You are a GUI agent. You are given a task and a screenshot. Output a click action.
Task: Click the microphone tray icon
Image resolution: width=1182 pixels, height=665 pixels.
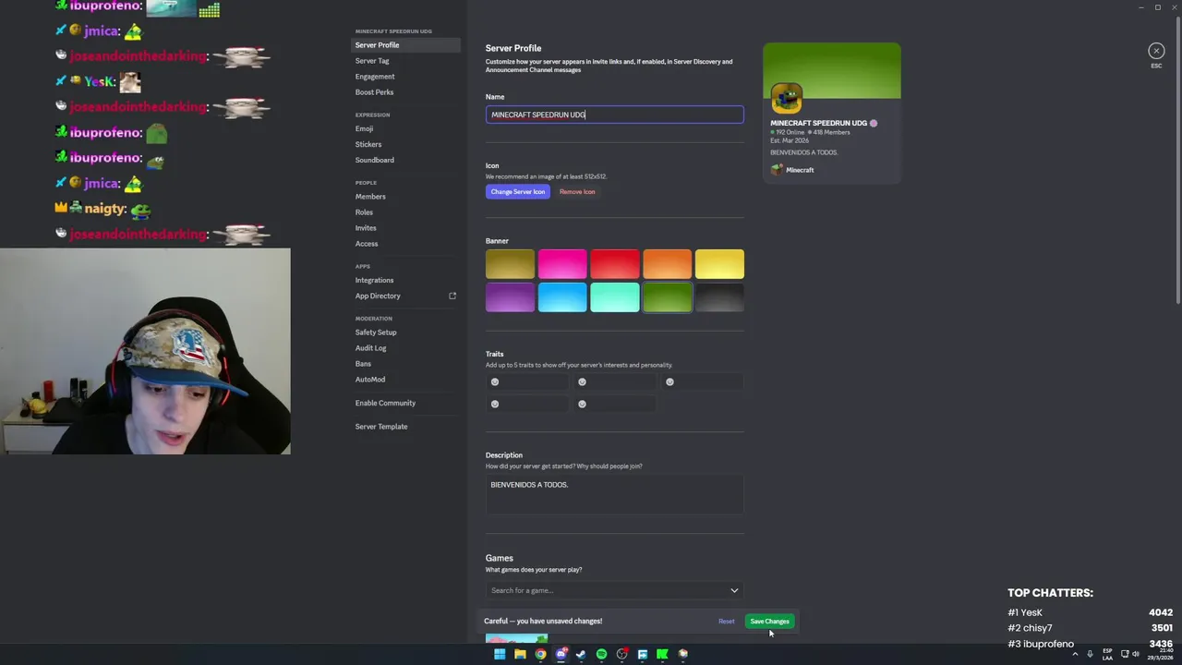(x=1090, y=654)
